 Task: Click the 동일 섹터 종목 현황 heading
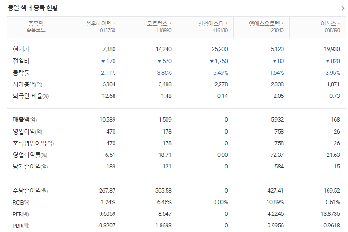33,8
